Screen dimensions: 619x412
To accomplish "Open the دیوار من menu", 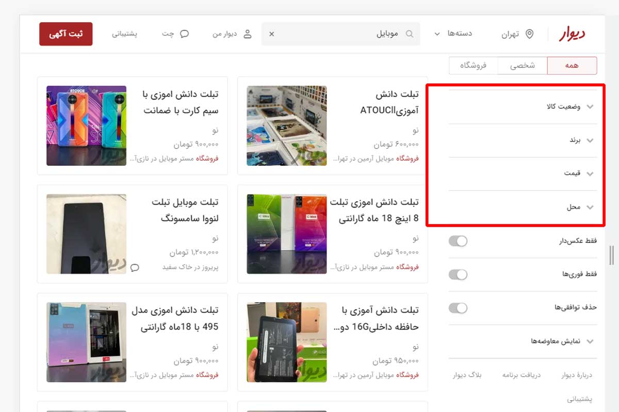I will point(232,34).
